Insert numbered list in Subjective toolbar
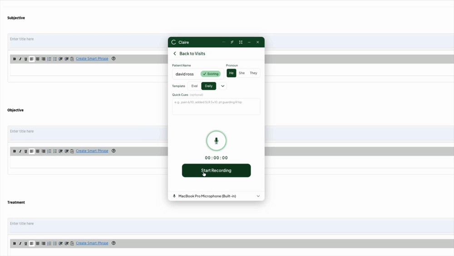The height and width of the screenshot is (256, 454). click(49, 59)
